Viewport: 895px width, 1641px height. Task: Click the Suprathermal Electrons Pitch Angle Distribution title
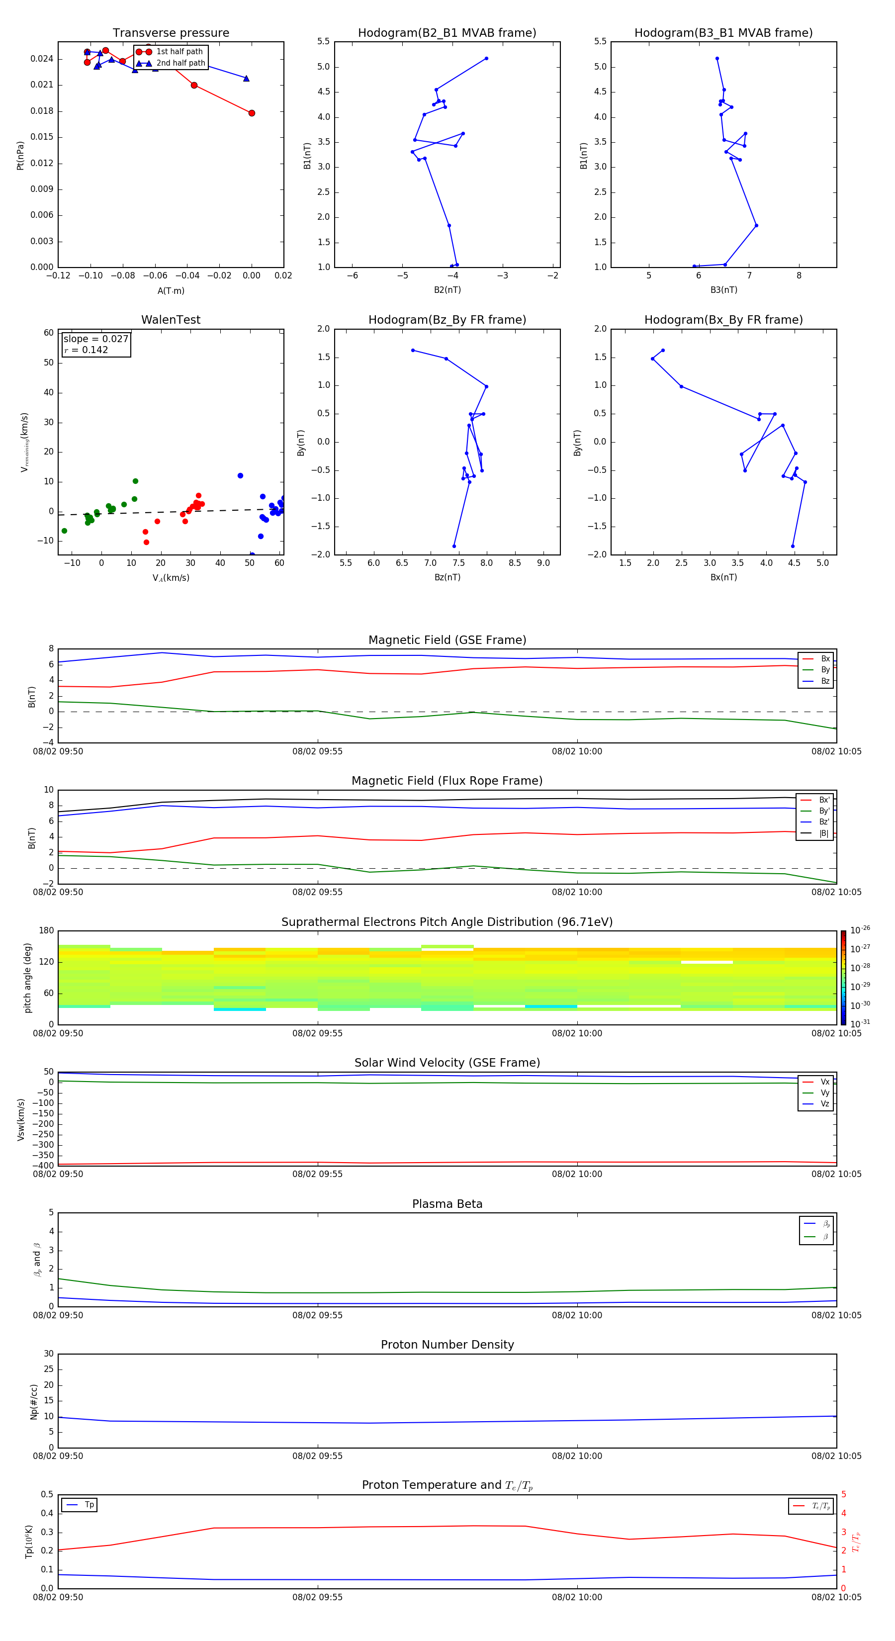click(x=447, y=922)
